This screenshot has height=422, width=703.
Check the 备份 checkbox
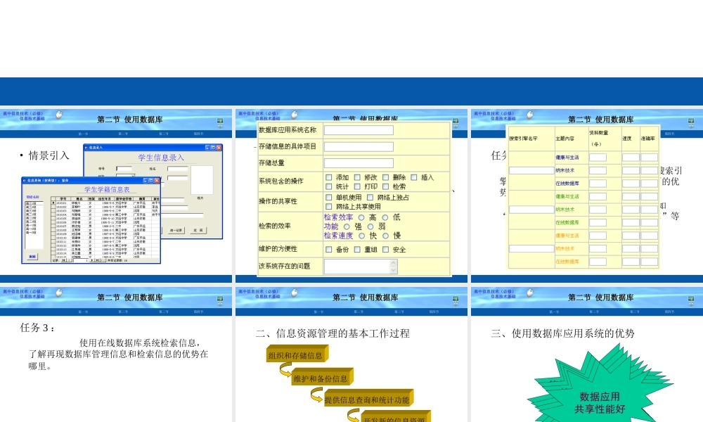(328, 250)
